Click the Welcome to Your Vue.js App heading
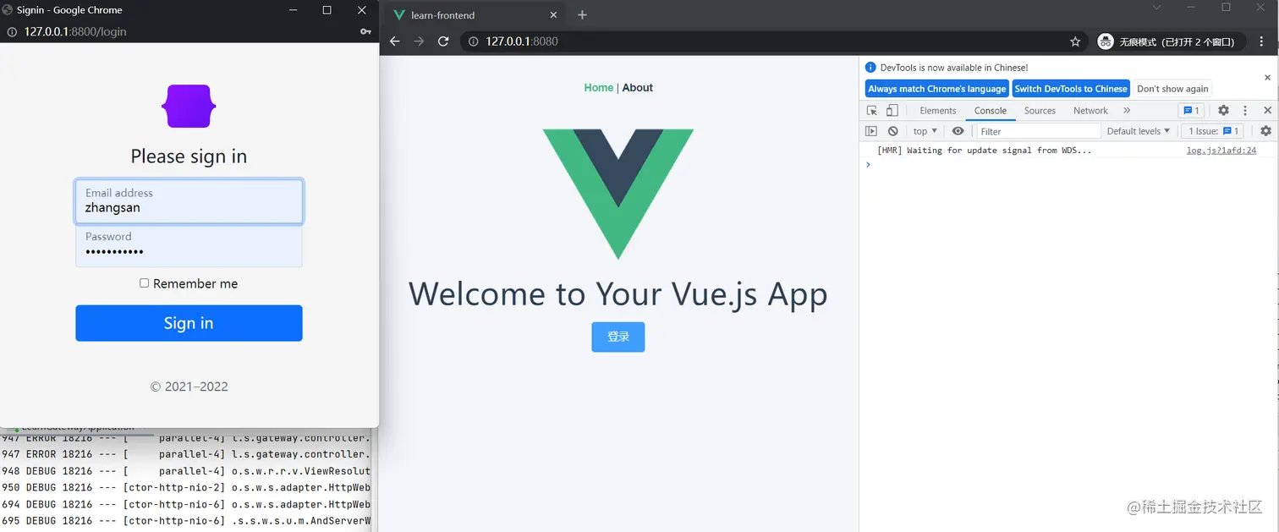Viewport: 1279px width, 532px height. (x=618, y=294)
